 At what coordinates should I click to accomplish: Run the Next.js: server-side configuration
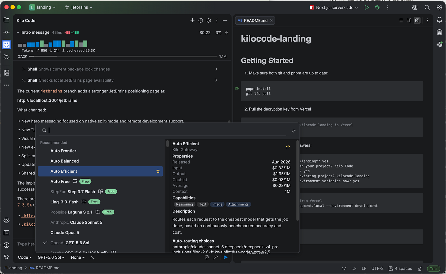[367, 7]
